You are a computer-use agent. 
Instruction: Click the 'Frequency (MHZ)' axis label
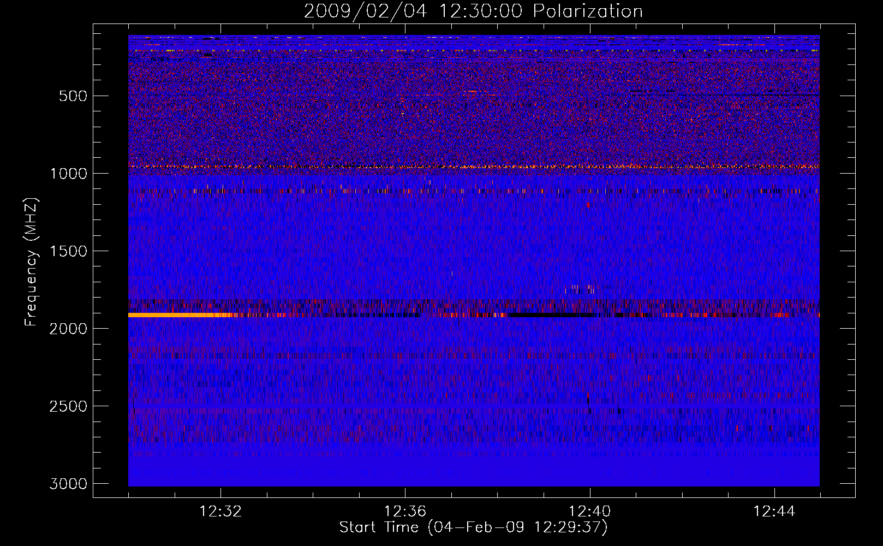pos(31,262)
